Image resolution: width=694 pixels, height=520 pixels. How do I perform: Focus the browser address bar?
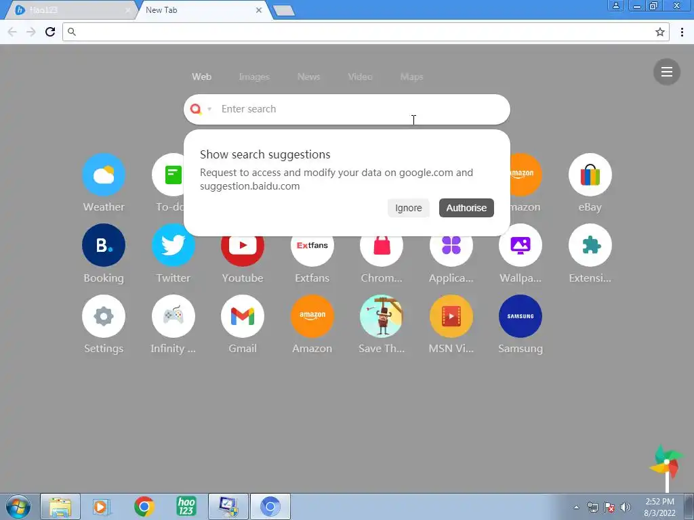tap(365, 32)
